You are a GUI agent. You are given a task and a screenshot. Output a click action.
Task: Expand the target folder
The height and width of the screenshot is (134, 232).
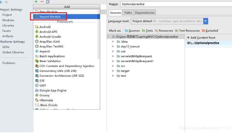click(113, 71)
